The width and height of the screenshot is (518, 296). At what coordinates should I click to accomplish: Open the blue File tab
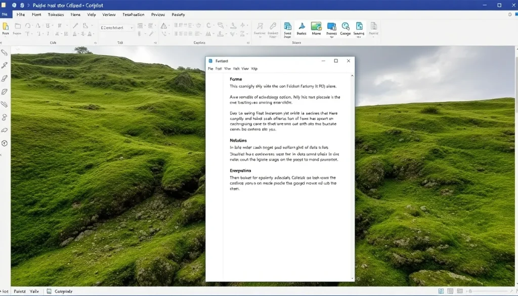point(5,15)
